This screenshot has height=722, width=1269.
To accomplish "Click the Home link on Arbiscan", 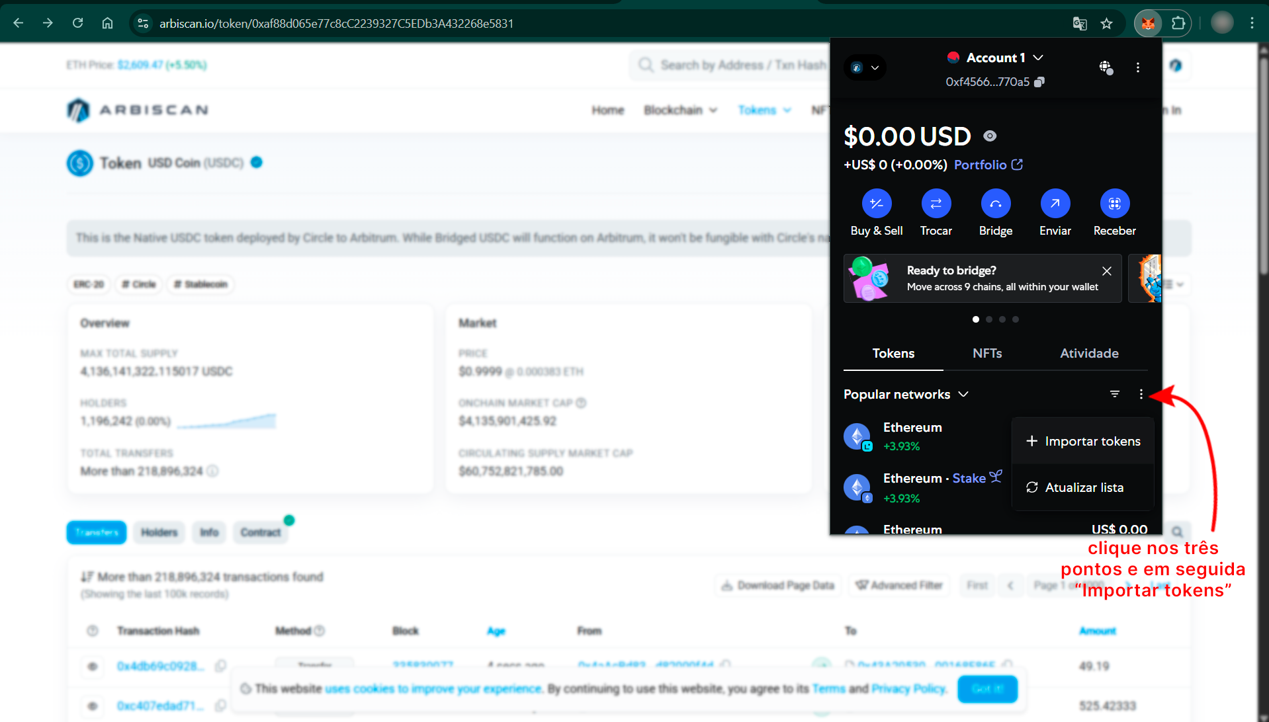I will (608, 110).
